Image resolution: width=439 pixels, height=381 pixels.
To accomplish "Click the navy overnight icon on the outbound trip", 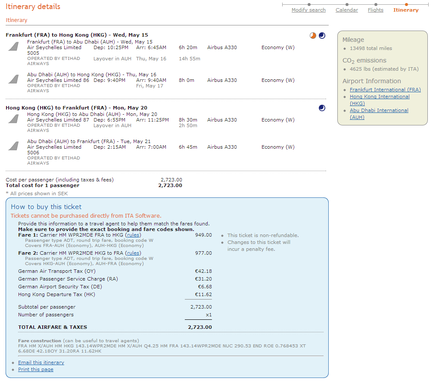I will click(x=322, y=35).
